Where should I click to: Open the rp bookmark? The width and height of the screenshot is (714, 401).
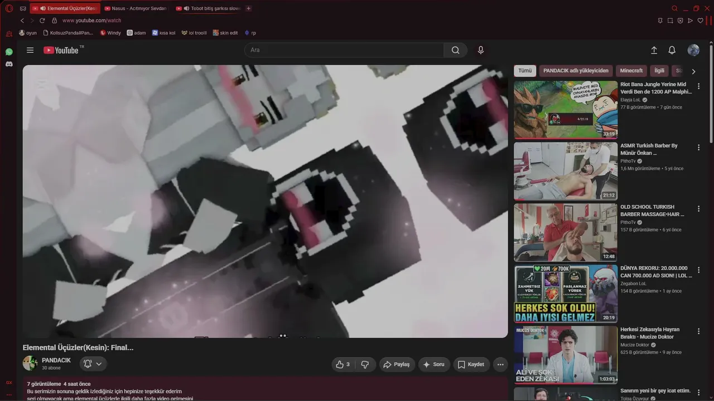pyautogui.click(x=250, y=33)
